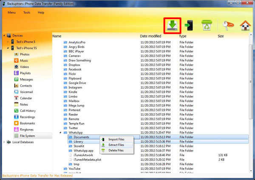
Task: Sort by Date modified column header
Action: coord(150,36)
